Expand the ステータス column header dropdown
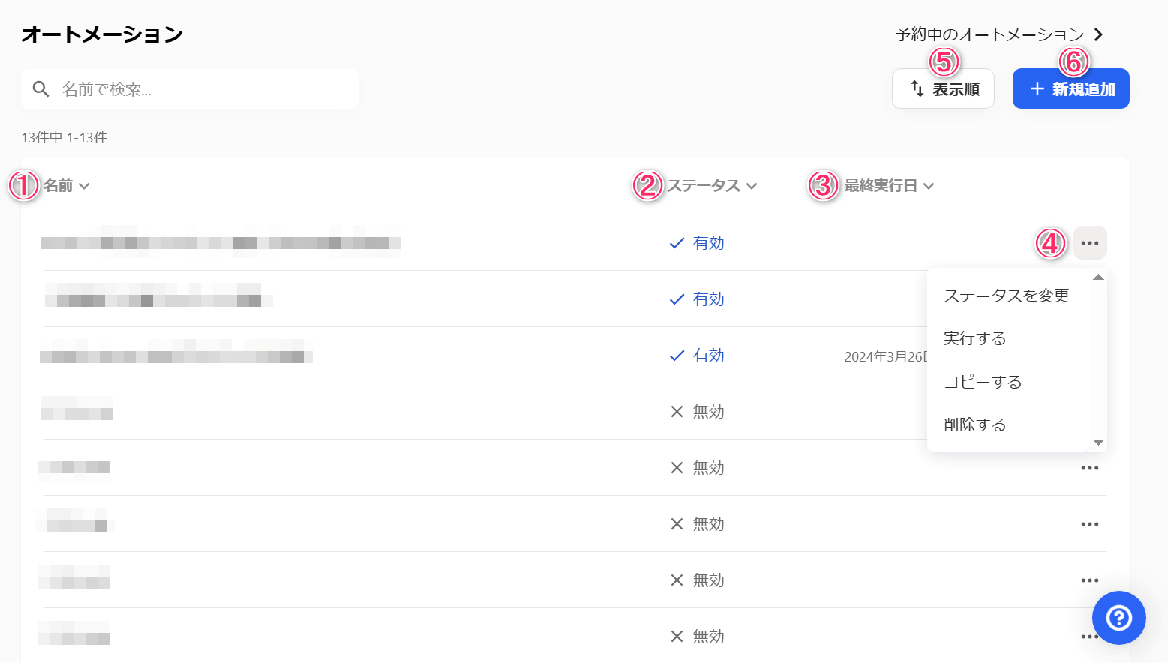1168x663 pixels. [752, 186]
